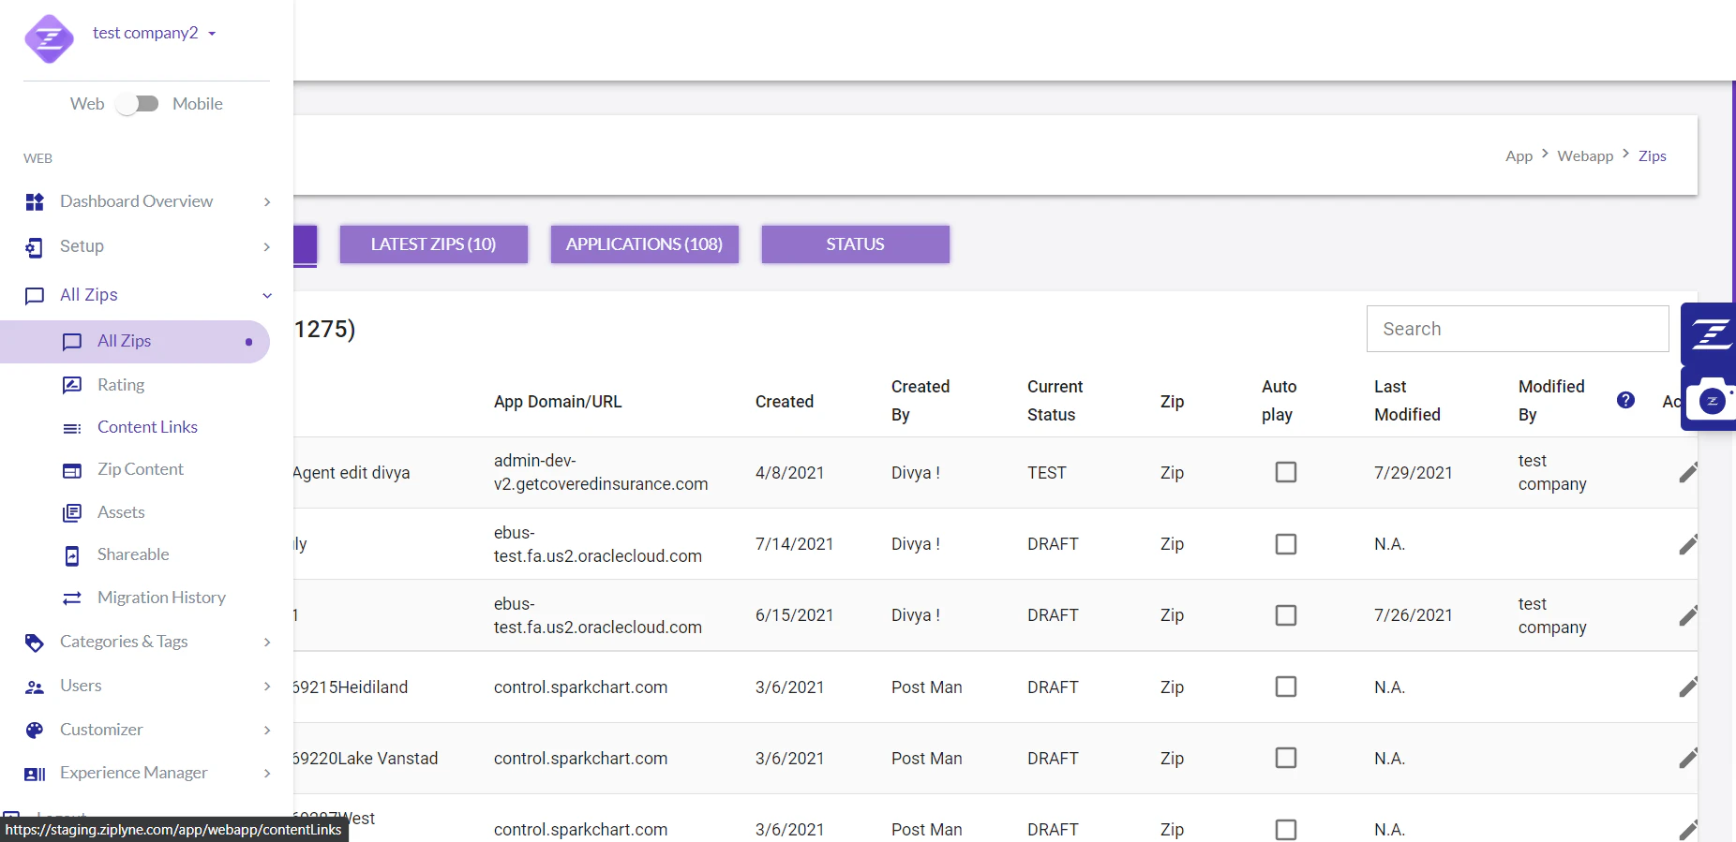Click admin-dev-v2.getcoveredinsurance.com cell
Image resolution: width=1736 pixels, height=842 pixels.
click(x=601, y=473)
